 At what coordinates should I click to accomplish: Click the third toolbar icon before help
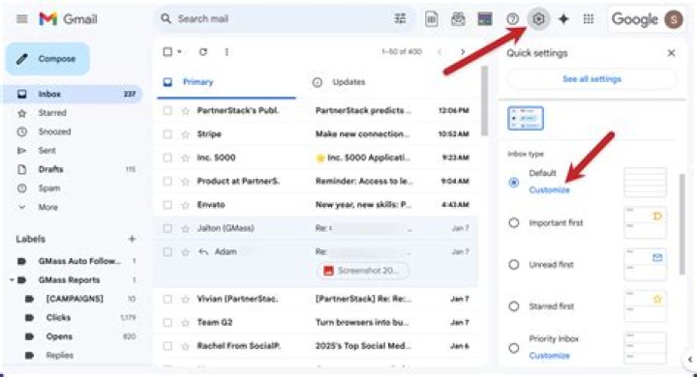click(485, 19)
